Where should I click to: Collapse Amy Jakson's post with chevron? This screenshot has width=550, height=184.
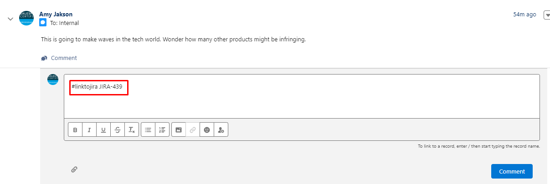[x=10, y=19]
